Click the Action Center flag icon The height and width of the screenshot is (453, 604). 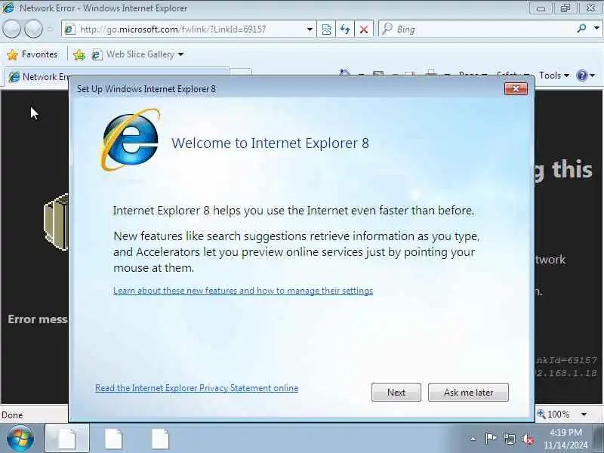490,439
